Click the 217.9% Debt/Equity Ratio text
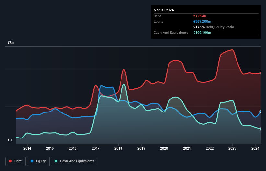This screenshot has height=171, width=266. pos(214,27)
